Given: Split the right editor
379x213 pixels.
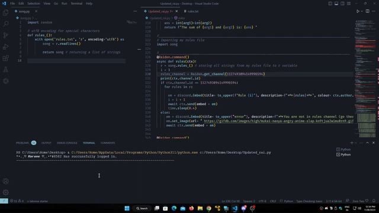Looking at the screenshot, I should tap(367, 11).
